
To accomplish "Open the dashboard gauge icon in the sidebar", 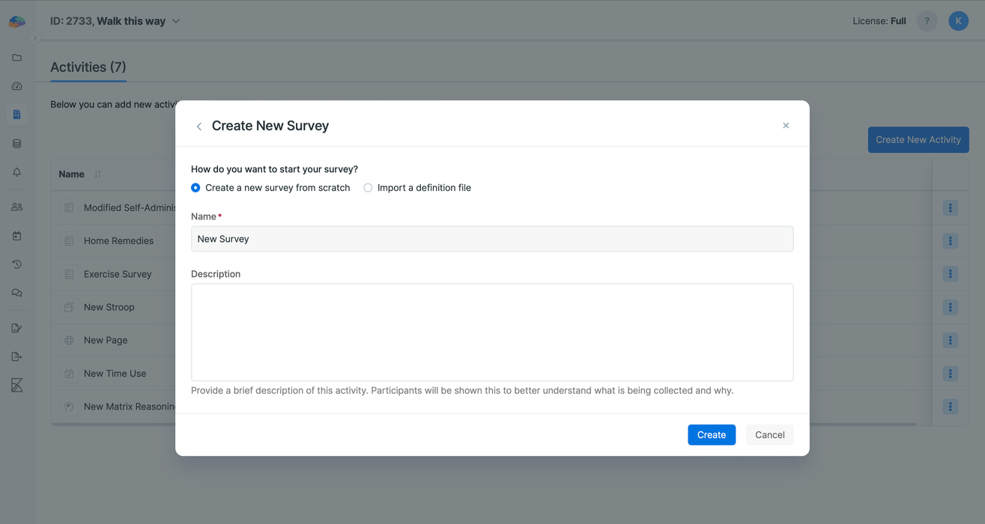I will pyautogui.click(x=16, y=85).
